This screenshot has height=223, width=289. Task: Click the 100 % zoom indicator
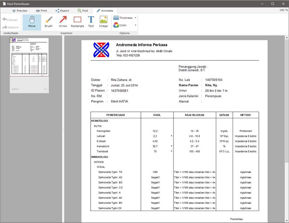(x=284, y=10)
